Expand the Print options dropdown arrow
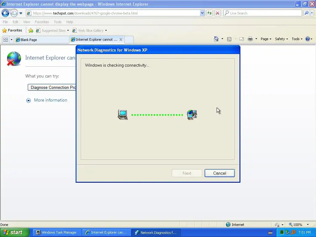Image resolution: width=316 pixels, height=237 pixels. point(256,39)
